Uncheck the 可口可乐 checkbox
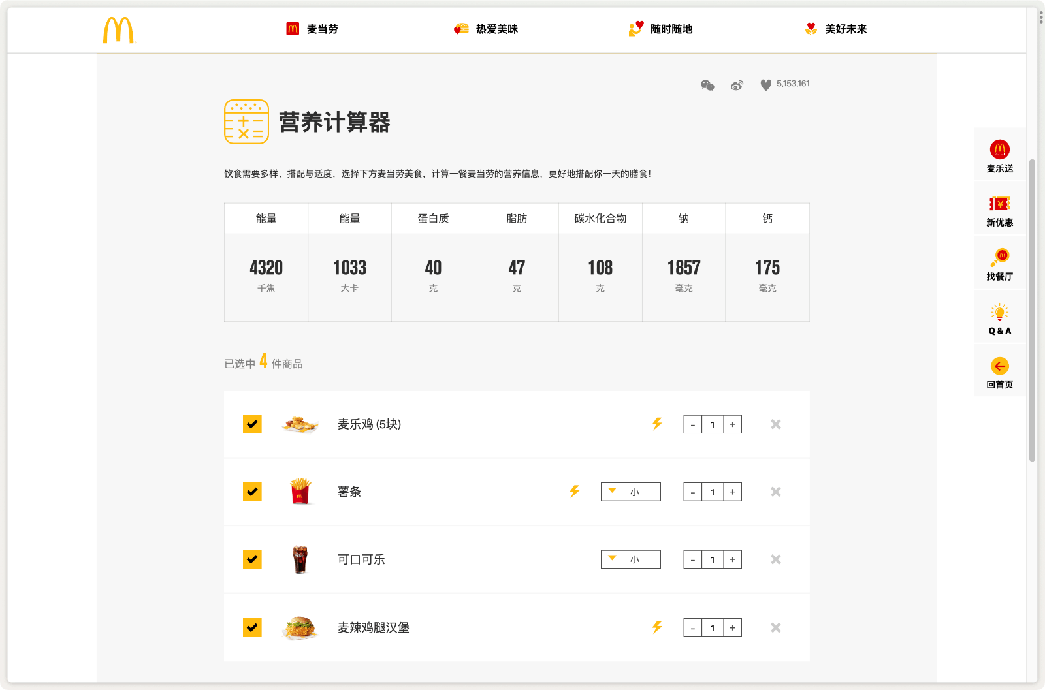 [252, 559]
